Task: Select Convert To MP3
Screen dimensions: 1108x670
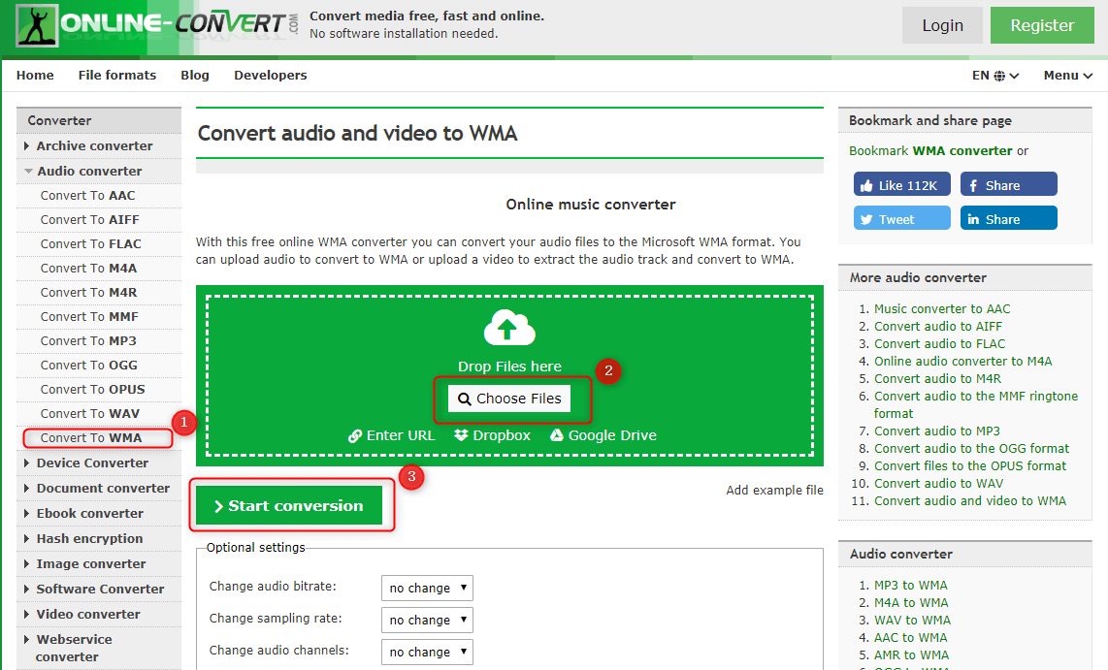Action: tap(88, 341)
